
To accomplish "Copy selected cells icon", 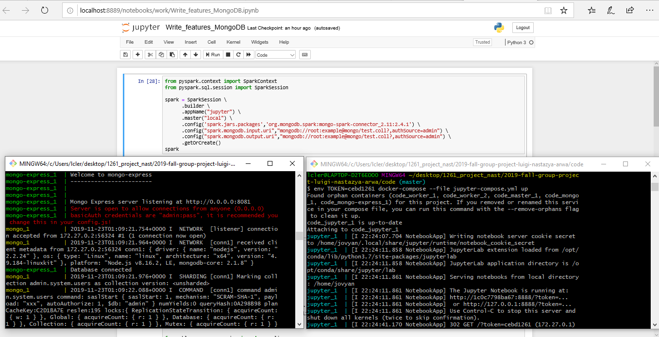I will [161, 55].
